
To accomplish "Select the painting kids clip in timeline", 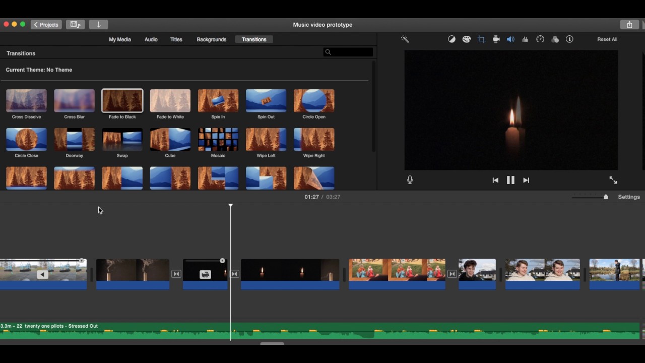I will 397,274.
